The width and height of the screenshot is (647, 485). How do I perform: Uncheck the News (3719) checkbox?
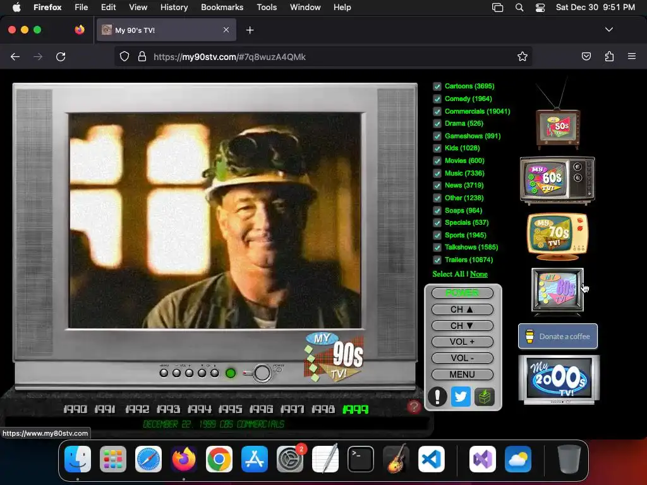click(437, 186)
